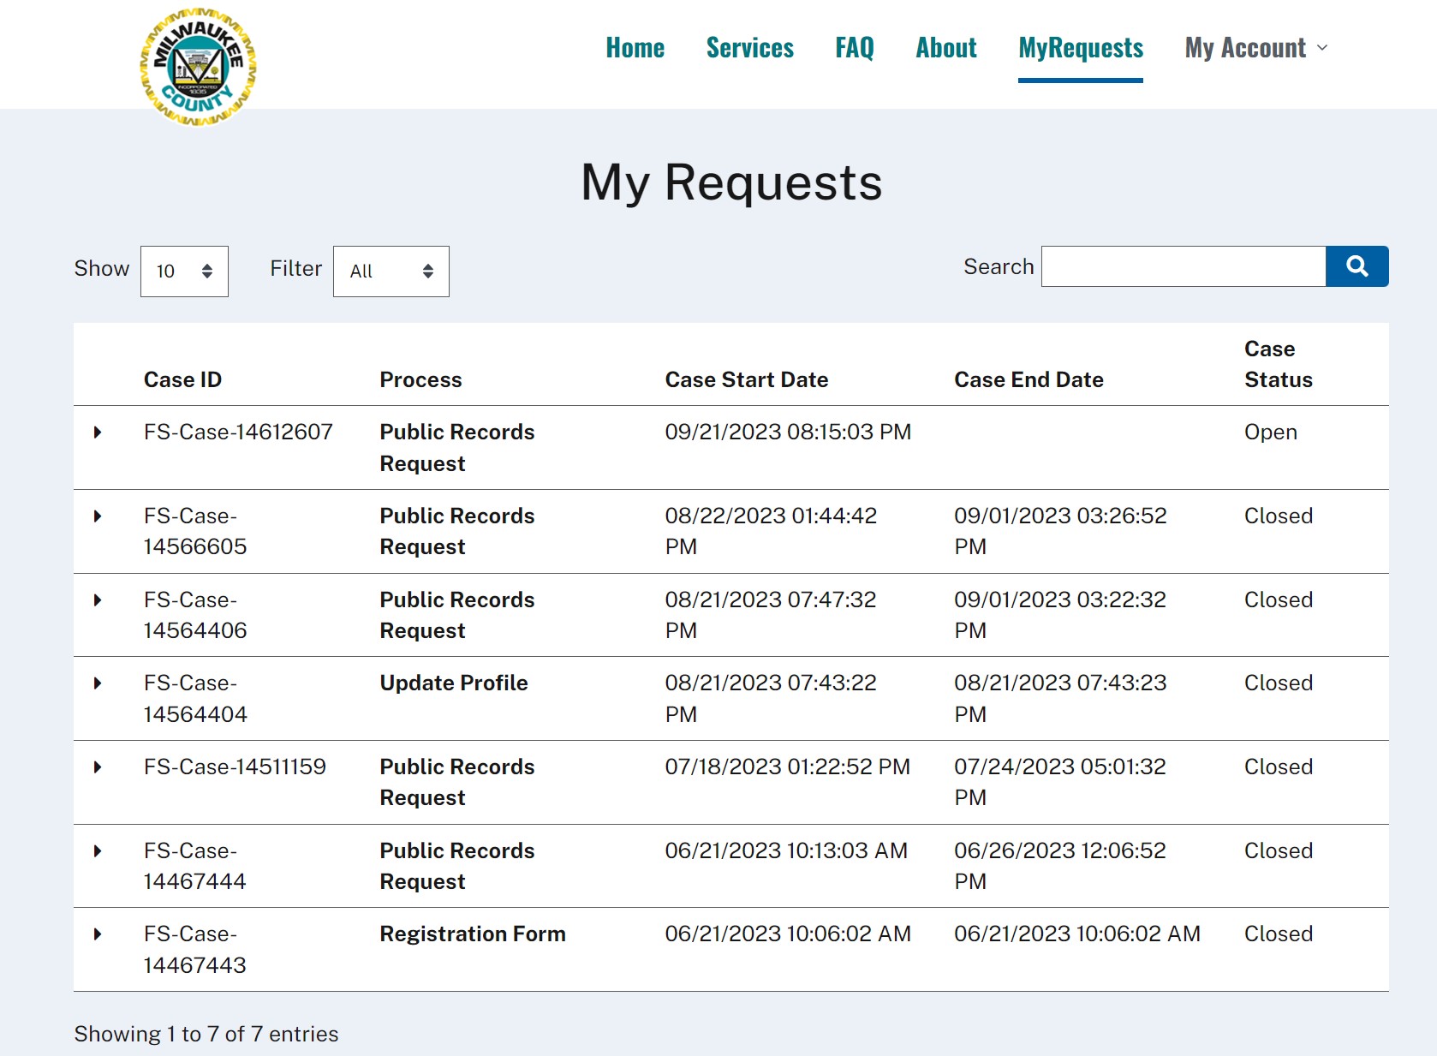
Task: Click end date 09/01/2023 03:26:52 PM
Action: point(1060,531)
